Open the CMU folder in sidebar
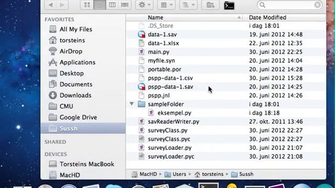 pos(61,107)
